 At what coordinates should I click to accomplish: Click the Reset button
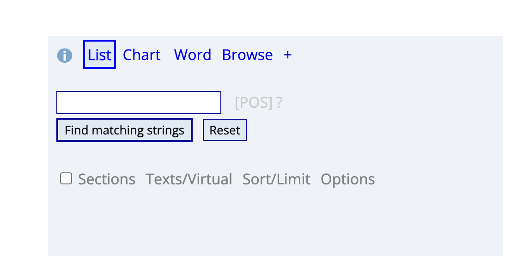click(x=225, y=130)
